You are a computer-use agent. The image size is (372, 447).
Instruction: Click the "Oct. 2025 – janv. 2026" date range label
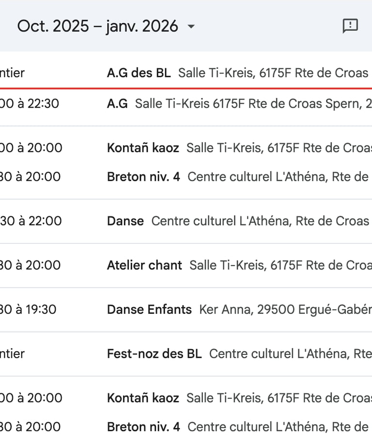97,26
